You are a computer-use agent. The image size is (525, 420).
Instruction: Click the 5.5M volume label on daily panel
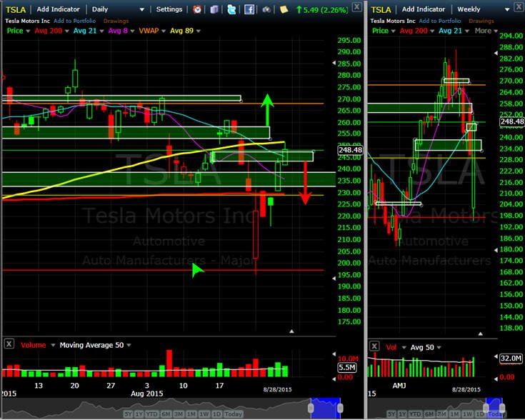click(347, 367)
